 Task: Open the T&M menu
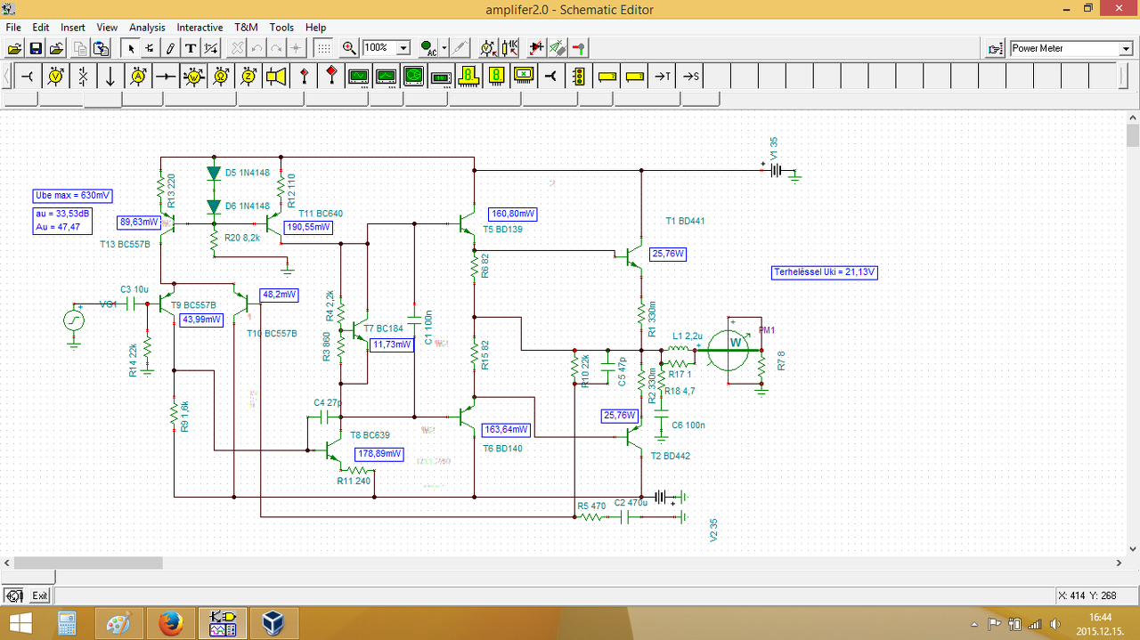(x=246, y=28)
